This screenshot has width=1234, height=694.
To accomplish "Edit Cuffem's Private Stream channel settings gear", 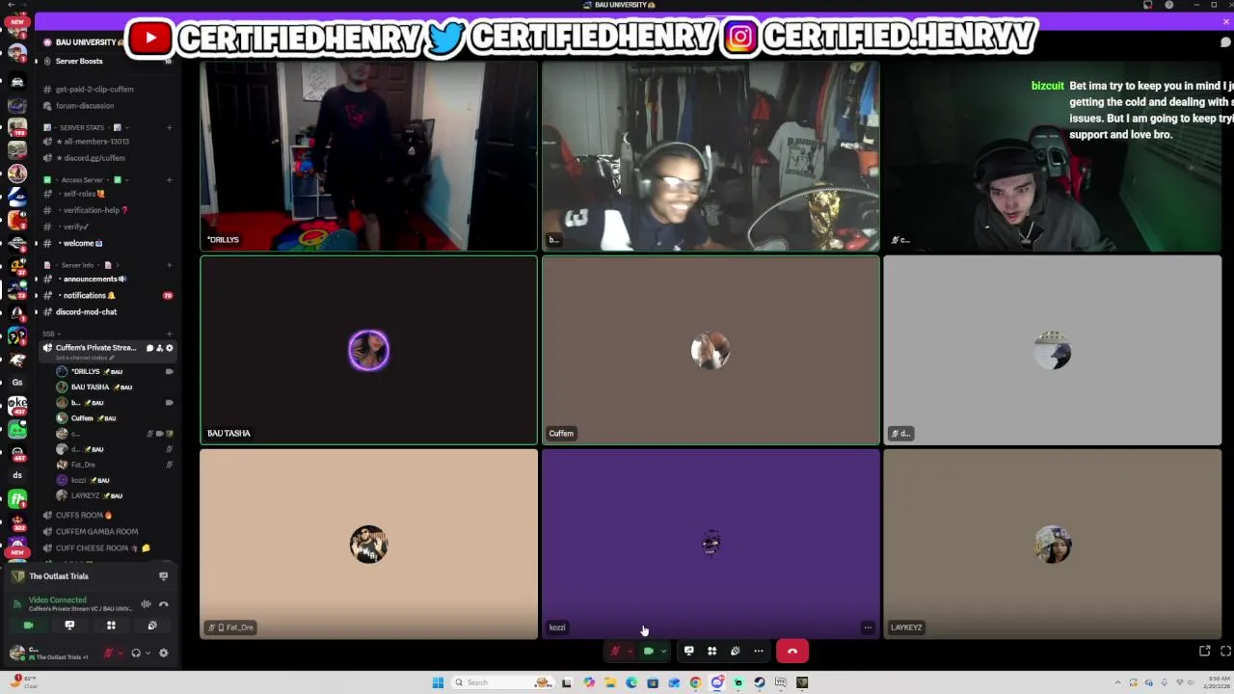I will click(170, 348).
